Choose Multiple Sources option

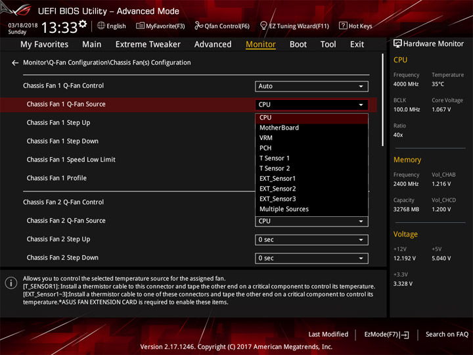click(x=311, y=209)
